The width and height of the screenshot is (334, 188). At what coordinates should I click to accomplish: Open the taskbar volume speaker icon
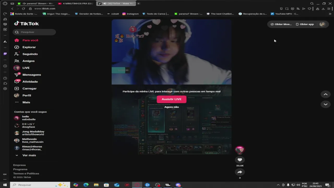pos(298,185)
